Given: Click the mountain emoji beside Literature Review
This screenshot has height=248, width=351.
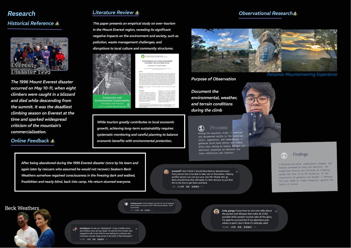Looking at the screenshot, I should tap(137, 13).
